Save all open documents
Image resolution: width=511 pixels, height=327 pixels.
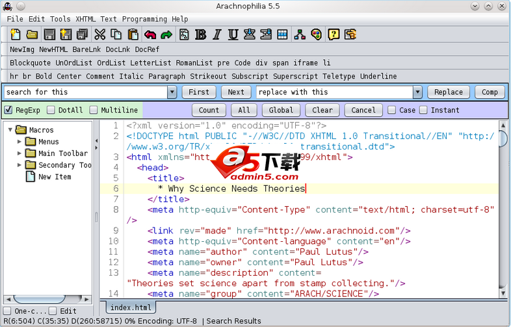82,34
